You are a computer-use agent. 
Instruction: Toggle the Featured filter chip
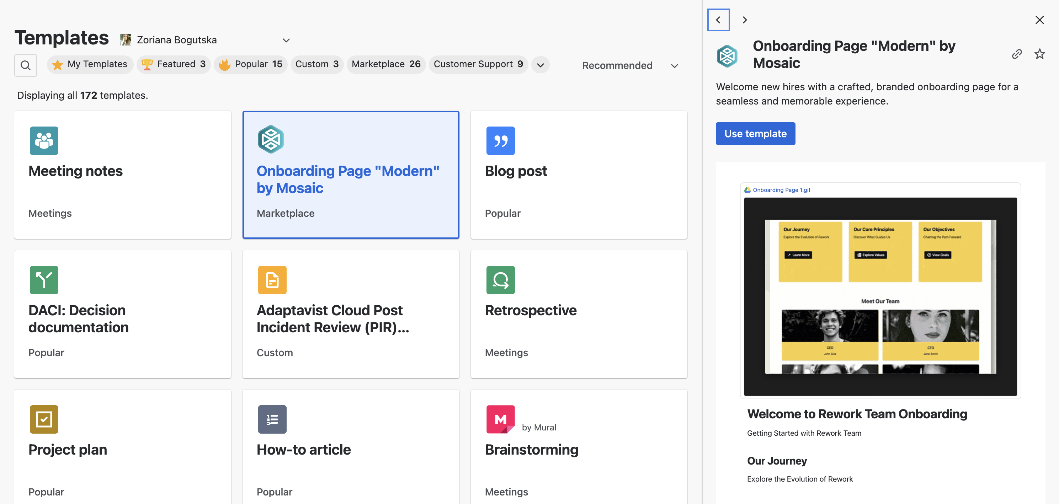point(174,64)
